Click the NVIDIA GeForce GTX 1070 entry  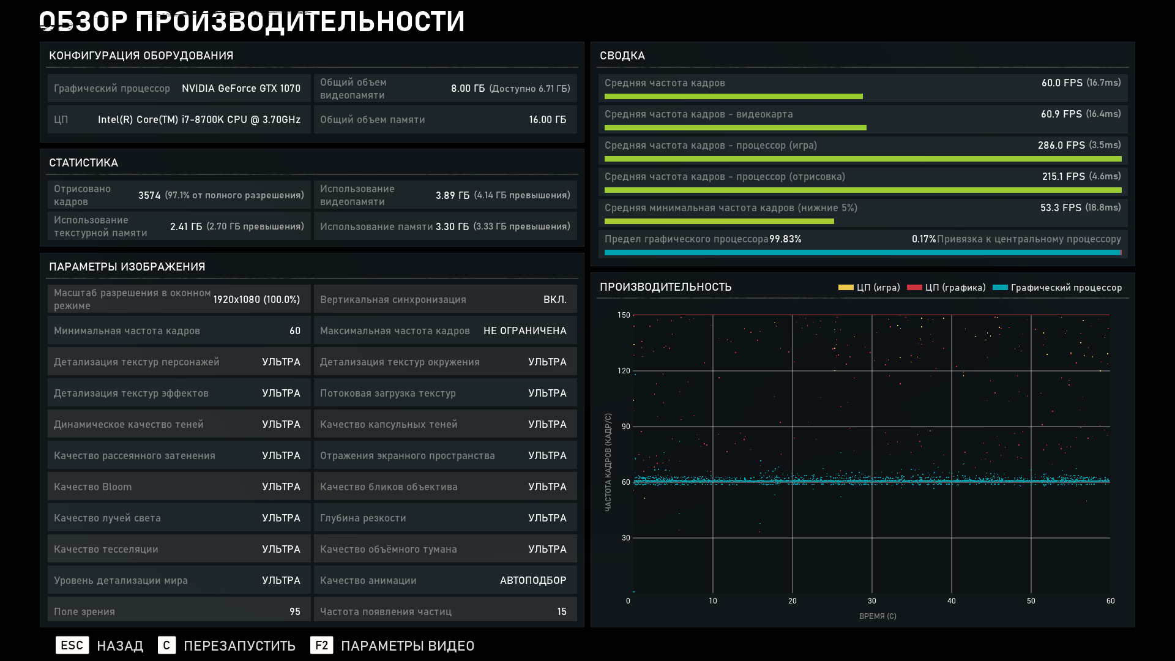point(241,88)
